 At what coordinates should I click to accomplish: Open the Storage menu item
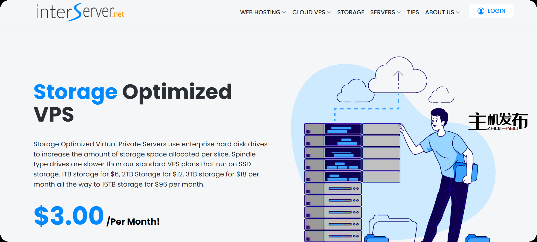point(350,12)
